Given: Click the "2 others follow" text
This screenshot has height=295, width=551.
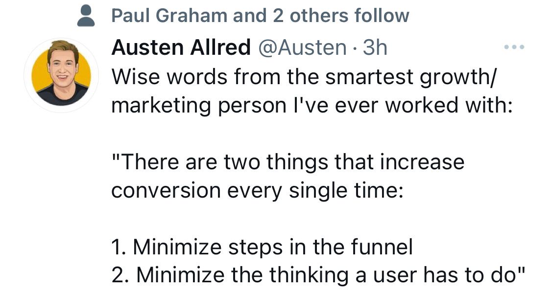Looking at the screenshot, I should pos(341,16).
